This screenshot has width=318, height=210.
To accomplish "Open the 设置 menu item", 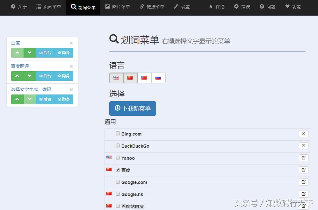I will tap(182, 6).
